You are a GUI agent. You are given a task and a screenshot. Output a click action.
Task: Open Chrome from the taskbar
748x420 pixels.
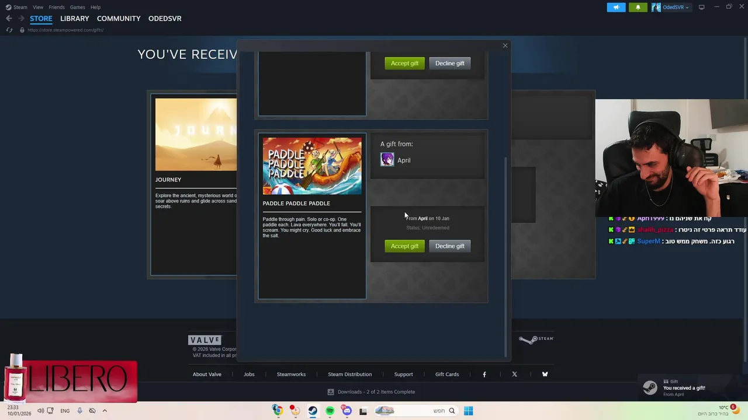coord(278,411)
